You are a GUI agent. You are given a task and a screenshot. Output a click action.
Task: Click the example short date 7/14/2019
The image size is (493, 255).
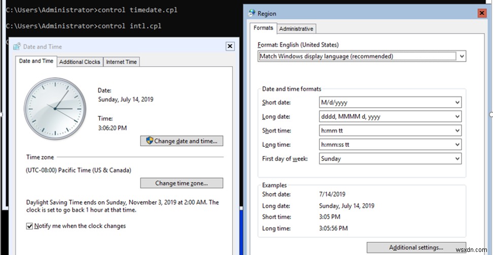pos(332,195)
